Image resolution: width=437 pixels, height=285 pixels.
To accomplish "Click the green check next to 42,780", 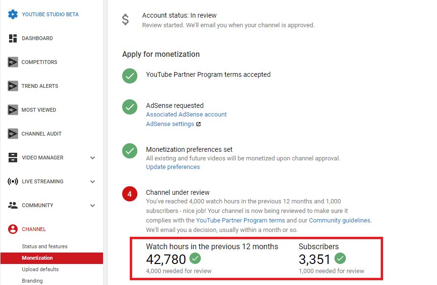I will click(195, 258).
